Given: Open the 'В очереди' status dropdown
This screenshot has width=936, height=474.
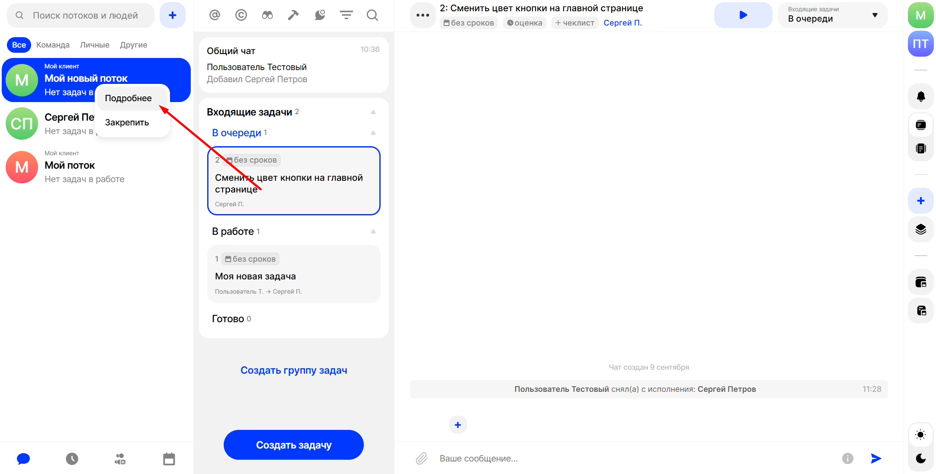Looking at the screenshot, I should click(x=832, y=15).
